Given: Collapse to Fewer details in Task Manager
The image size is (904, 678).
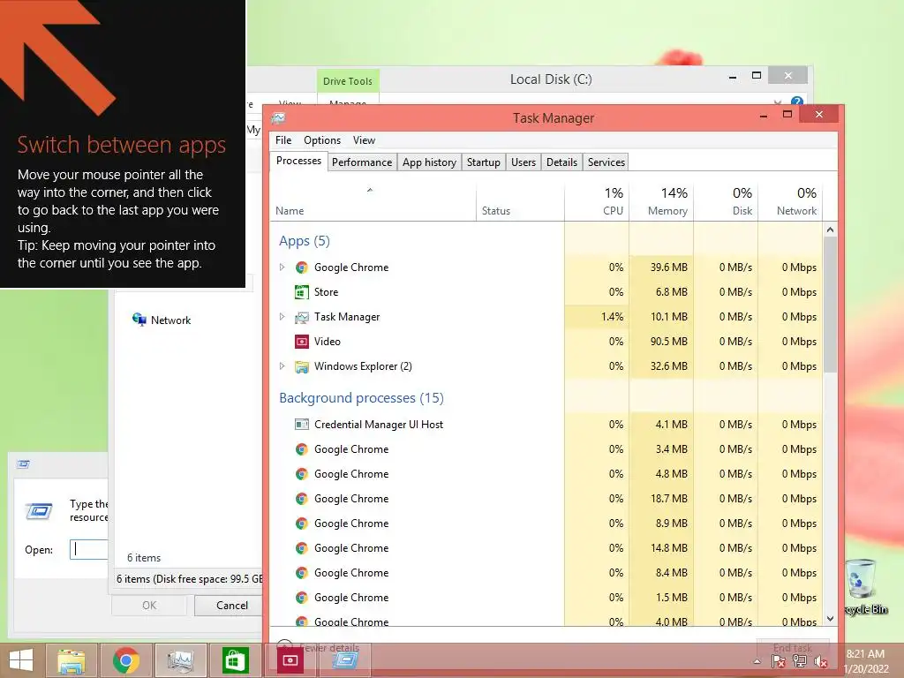Looking at the screenshot, I should click(319, 648).
